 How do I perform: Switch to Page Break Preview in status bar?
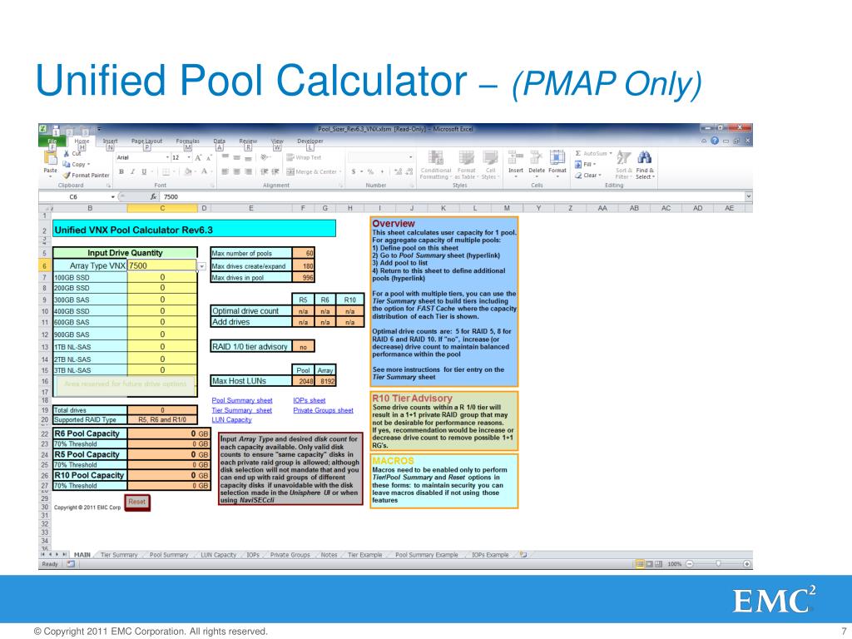pos(659,564)
